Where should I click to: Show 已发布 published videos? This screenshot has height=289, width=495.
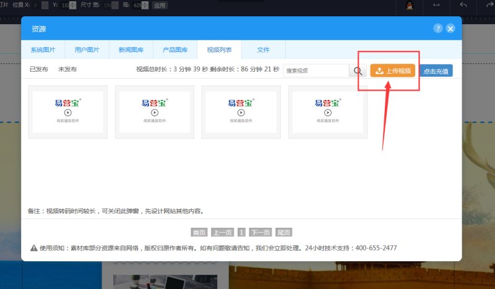tap(38, 69)
